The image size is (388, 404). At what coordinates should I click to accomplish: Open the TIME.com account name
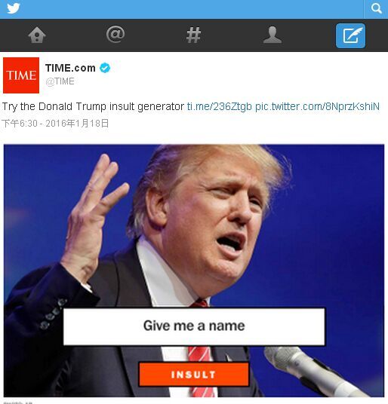[x=70, y=68]
